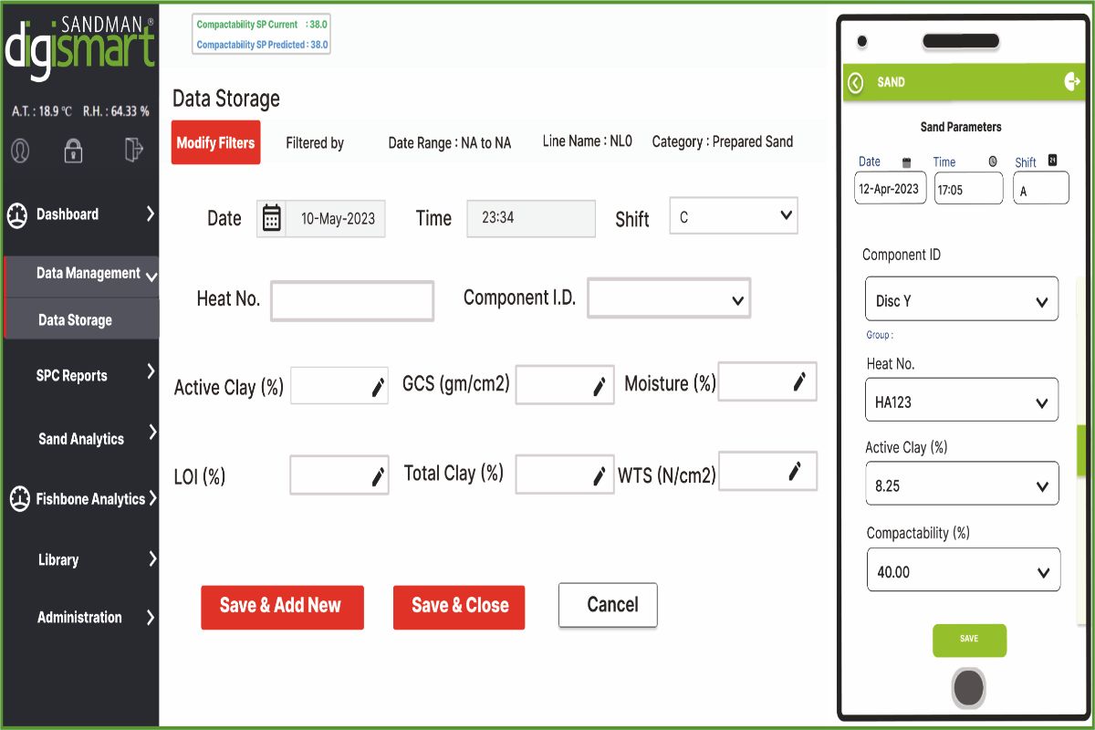Click the padlock icon in sidebar

click(73, 151)
